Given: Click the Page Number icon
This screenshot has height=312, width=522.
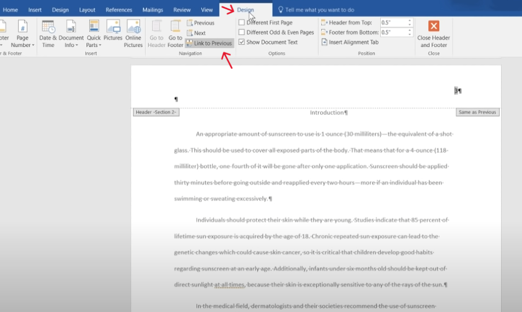Looking at the screenshot, I should 22,26.
